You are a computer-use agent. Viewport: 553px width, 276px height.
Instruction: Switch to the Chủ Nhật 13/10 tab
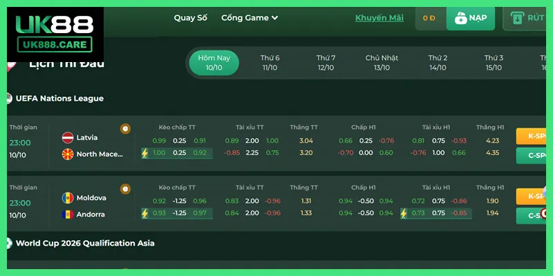click(382, 63)
